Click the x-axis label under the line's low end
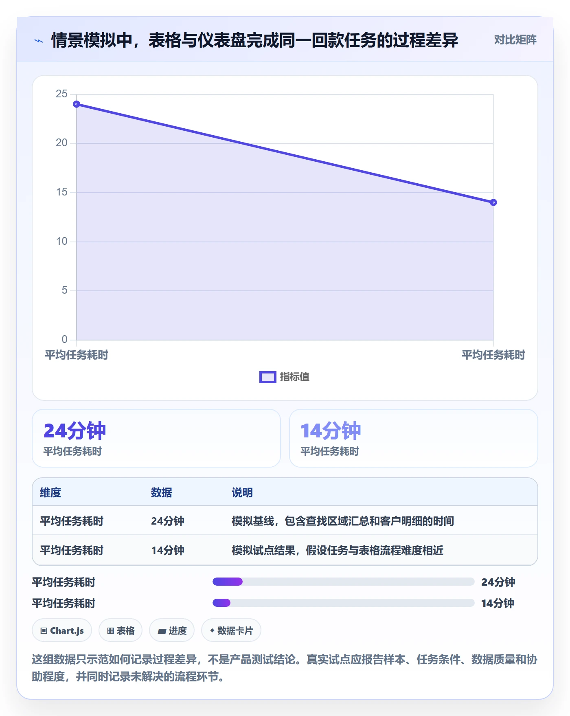The height and width of the screenshot is (716, 570). 493,355
